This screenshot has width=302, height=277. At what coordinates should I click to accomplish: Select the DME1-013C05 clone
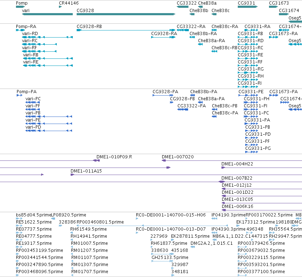point(262,203)
